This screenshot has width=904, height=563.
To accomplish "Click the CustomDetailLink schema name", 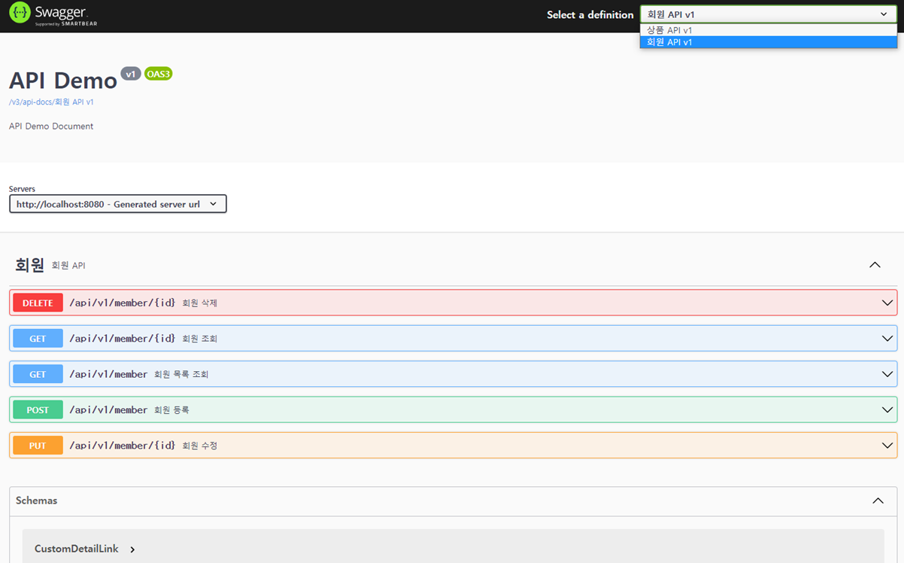I will tap(77, 549).
